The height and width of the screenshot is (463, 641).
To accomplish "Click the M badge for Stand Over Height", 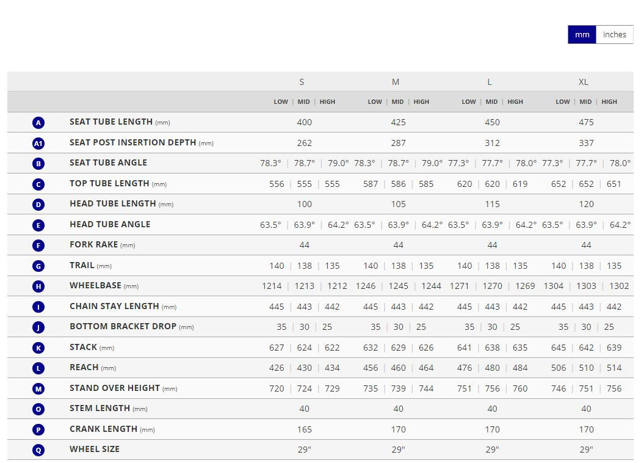I will point(38,389).
